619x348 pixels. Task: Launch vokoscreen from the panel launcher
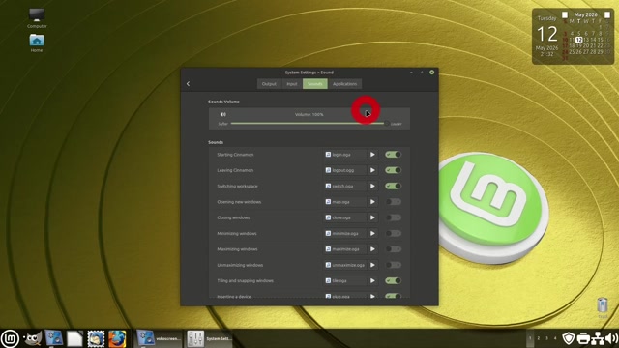[x=54, y=338]
